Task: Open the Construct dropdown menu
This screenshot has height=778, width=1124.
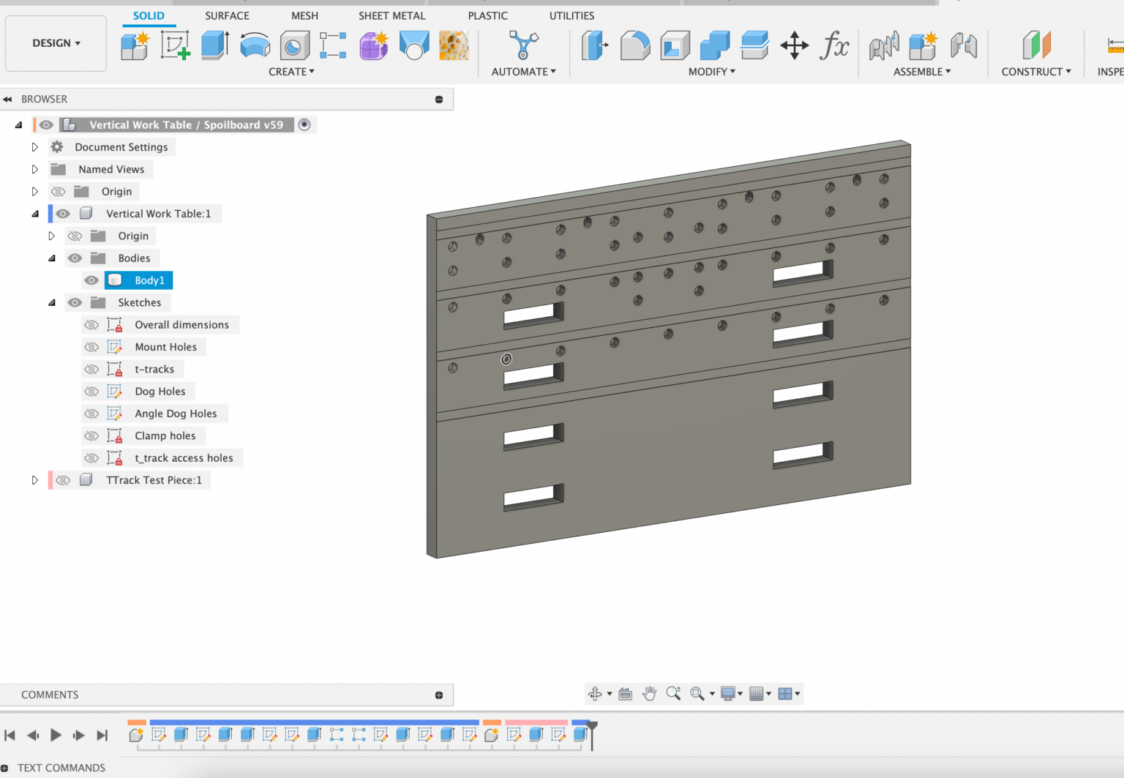Action: (1035, 71)
